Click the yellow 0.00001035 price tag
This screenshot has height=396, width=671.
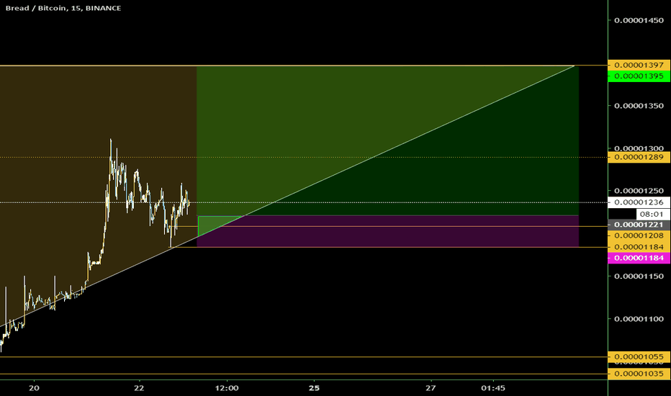click(639, 374)
